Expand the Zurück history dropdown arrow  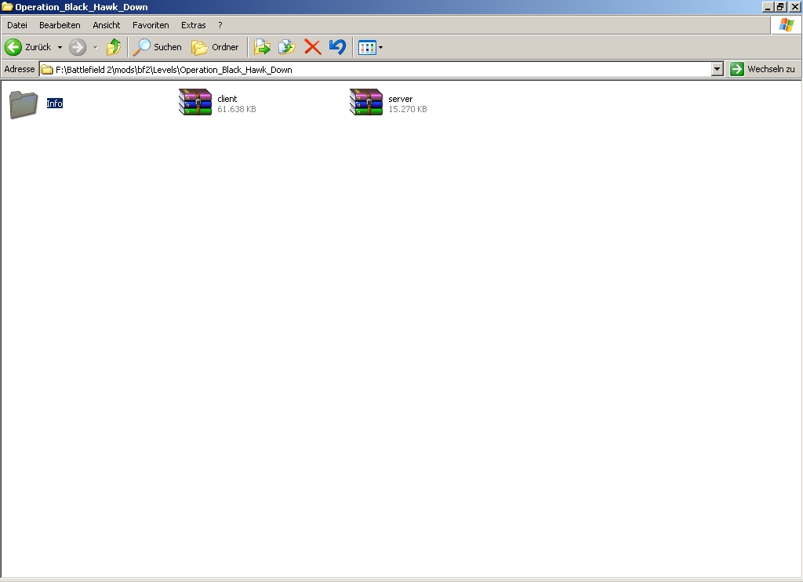pyautogui.click(x=60, y=47)
